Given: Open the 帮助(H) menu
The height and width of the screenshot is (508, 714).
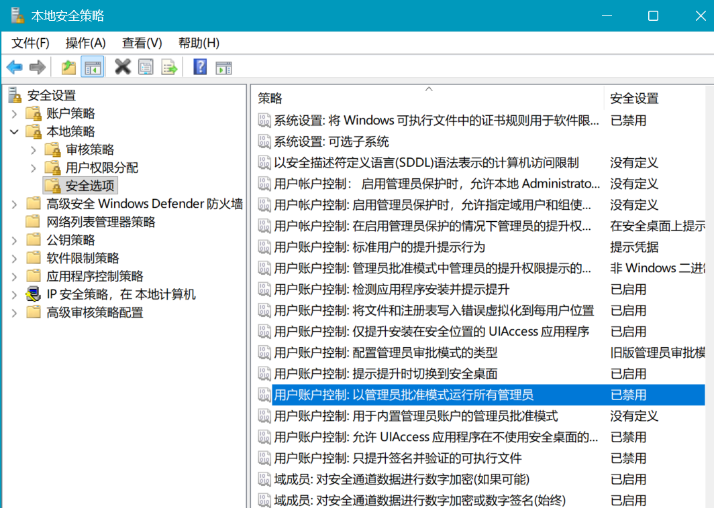Looking at the screenshot, I should 199,43.
